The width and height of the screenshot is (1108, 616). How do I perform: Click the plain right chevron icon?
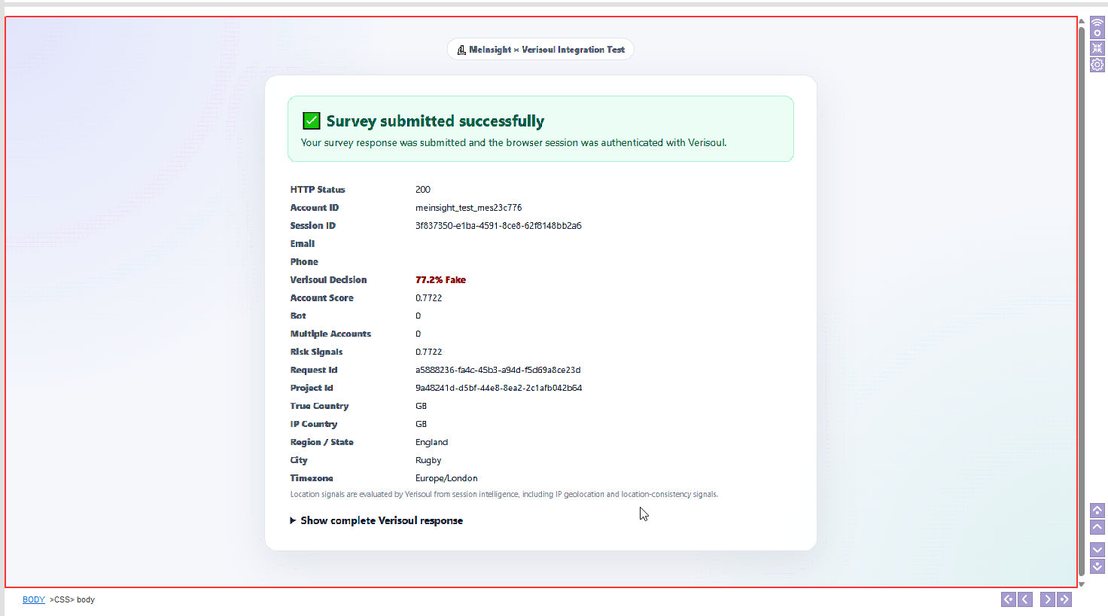click(1047, 599)
